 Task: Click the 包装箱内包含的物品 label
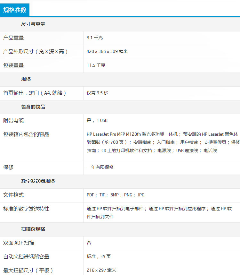26,134
